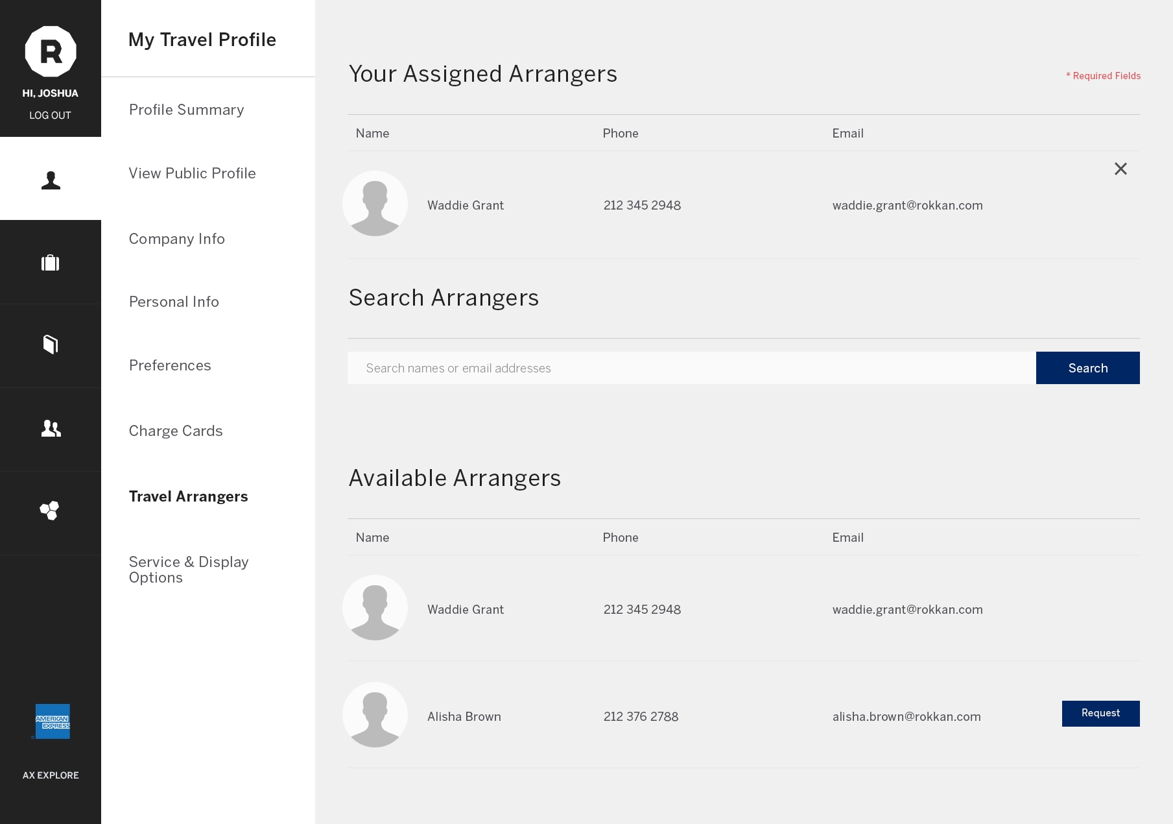
Task: Open the Rokkan logo icon
Action: 51,51
